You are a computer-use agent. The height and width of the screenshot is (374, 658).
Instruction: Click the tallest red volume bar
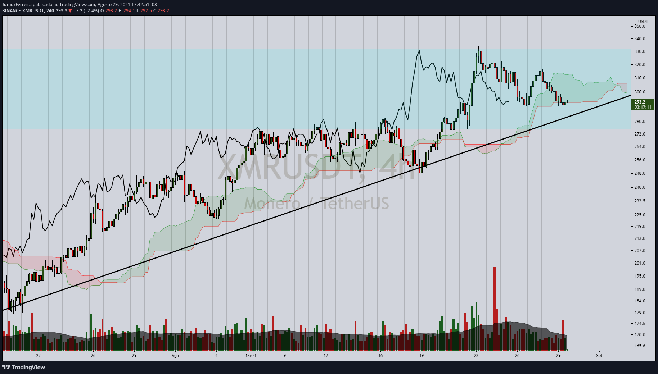click(495, 309)
